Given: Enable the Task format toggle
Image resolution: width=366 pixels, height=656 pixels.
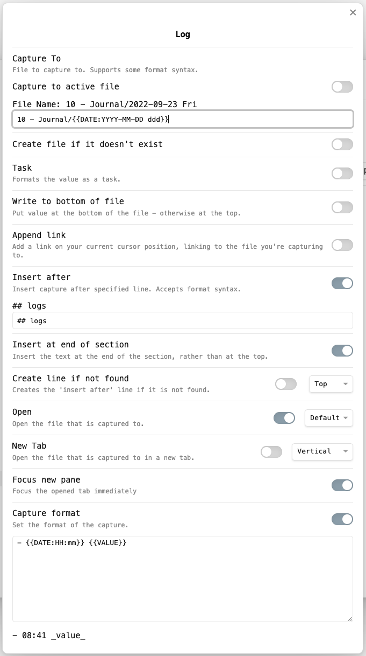Looking at the screenshot, I should tap(342, 173).
